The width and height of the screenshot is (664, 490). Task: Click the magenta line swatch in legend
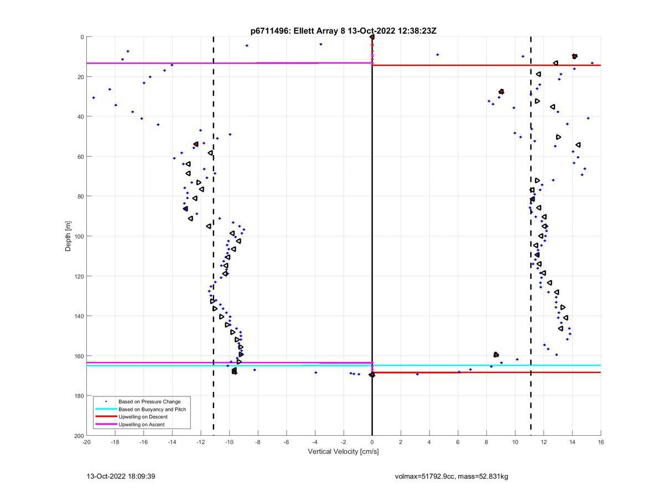105,425
